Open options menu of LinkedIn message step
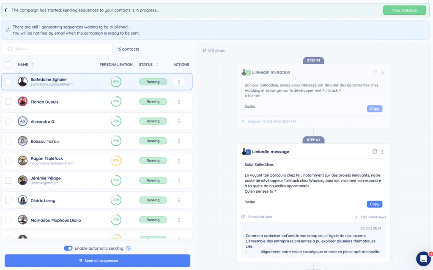 point(383,152)
